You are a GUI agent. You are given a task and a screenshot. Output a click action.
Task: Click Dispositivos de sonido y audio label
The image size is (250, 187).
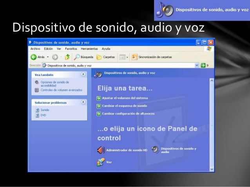coord(178,150)
